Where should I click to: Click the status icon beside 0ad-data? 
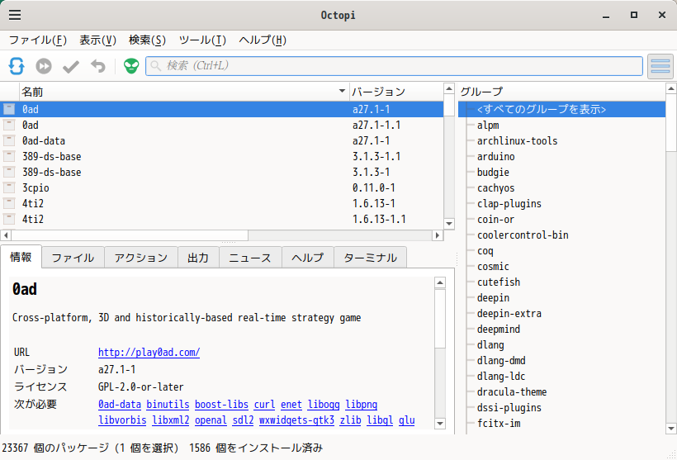9,140
